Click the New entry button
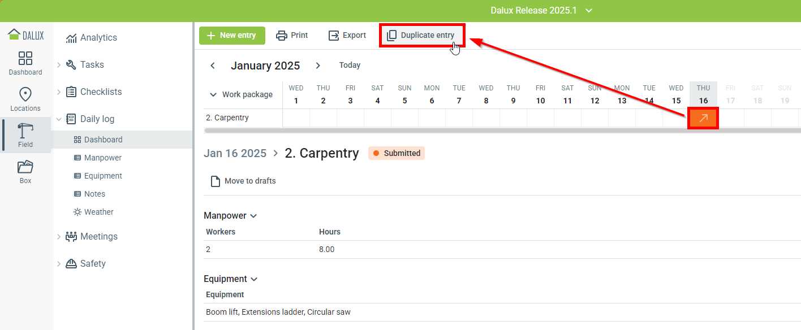The height and width of the screenshot is (330, 801). [x=231, y=35]
